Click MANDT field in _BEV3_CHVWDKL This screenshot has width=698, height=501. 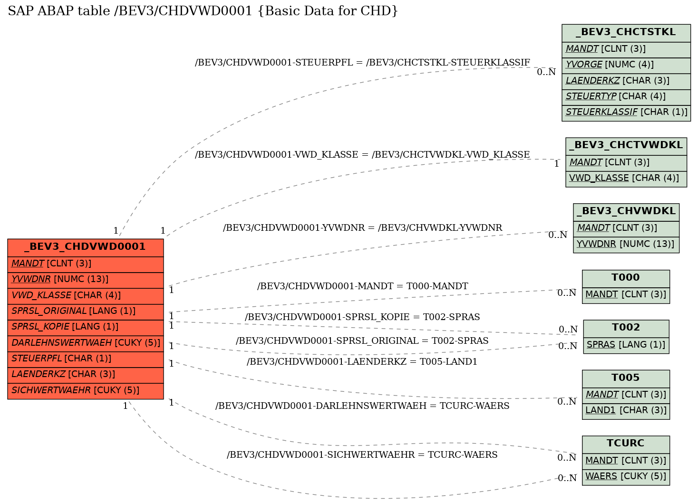point(626,228)
